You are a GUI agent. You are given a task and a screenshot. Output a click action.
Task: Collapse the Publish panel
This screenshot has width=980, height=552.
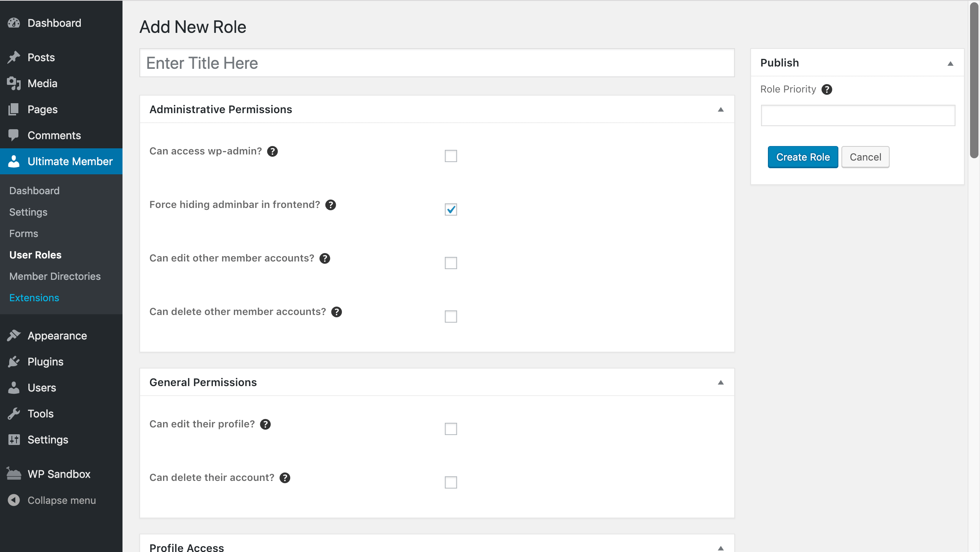pyautogui.click(x=950, y=63)
